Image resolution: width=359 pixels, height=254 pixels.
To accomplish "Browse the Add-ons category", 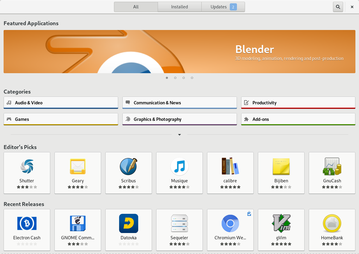I will 298,119.
